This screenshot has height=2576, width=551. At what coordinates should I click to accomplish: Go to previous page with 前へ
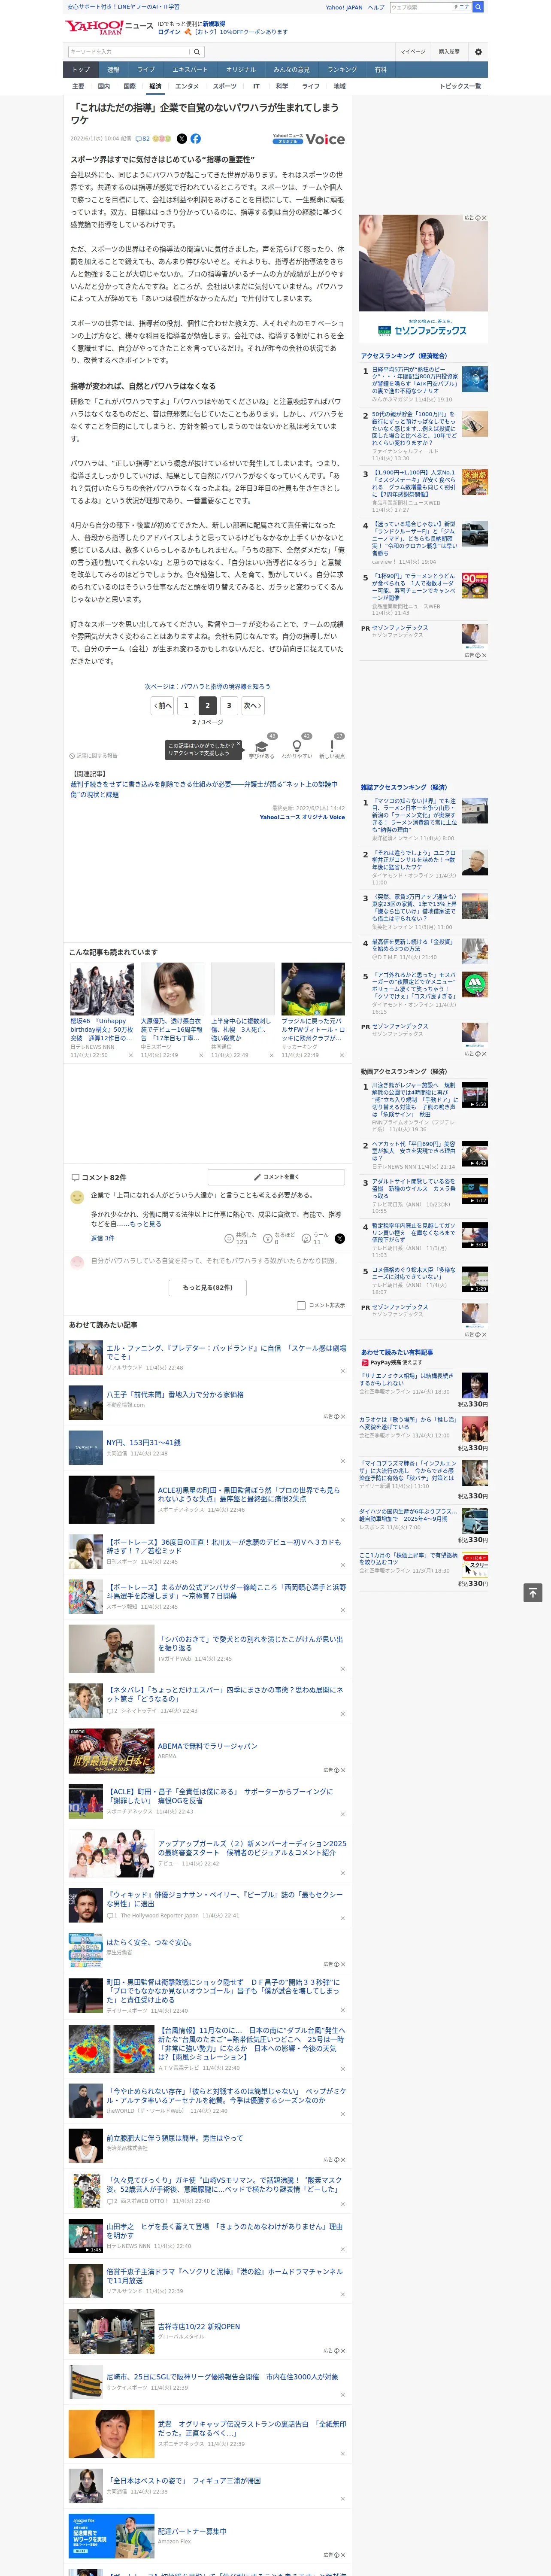(x=163, y=705)
